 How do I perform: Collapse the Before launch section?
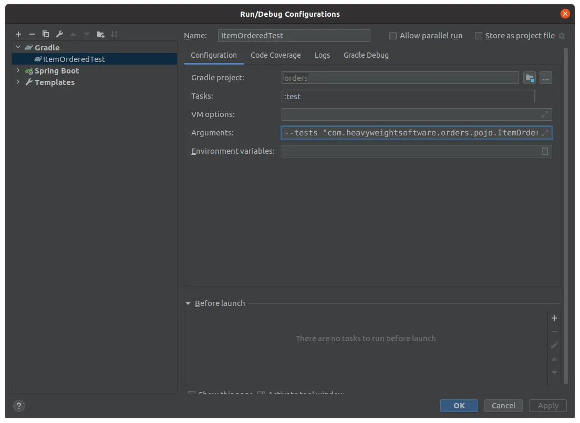click(188, 303)
